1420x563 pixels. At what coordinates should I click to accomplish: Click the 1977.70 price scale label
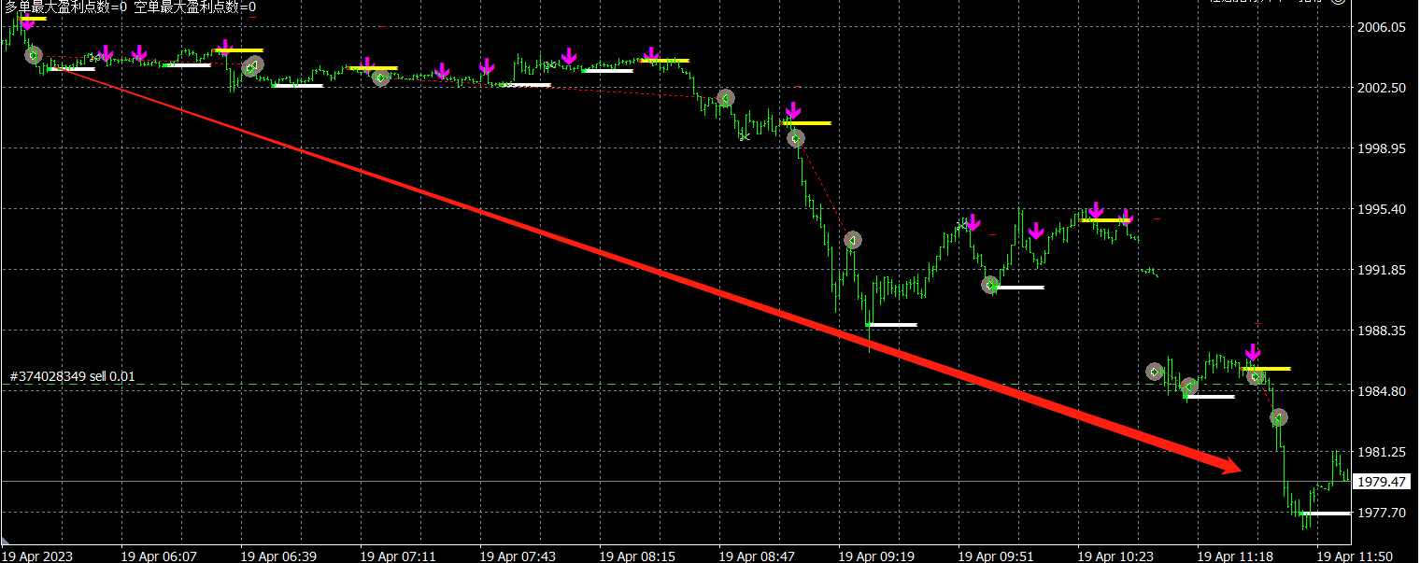point(1382,513)
